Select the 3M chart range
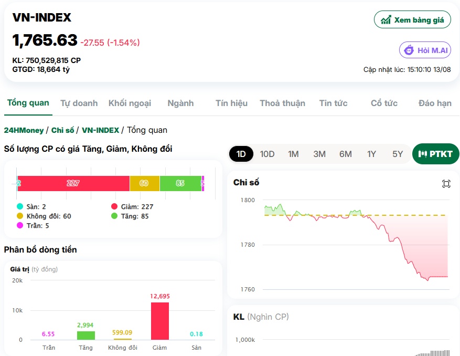460x356 pixels. pos(319,154)
